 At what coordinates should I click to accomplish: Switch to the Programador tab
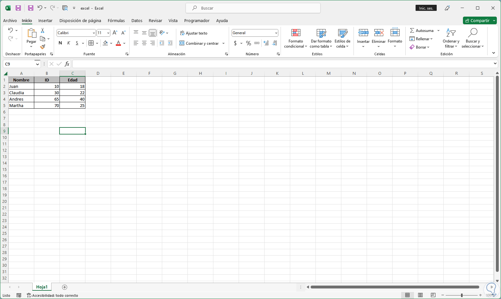(x=197, y=21)
